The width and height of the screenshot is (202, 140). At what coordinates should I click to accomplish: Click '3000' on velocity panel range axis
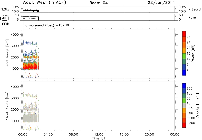coord(15,98)
